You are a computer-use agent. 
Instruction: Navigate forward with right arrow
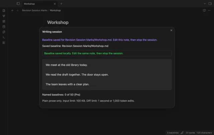[x=17, y=10]
